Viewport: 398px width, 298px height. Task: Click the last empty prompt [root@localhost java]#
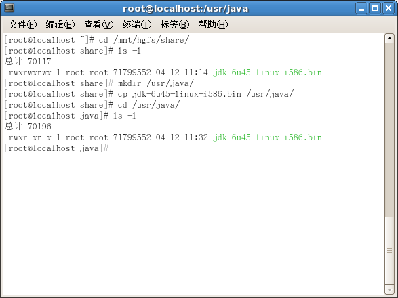click(56, 148)
